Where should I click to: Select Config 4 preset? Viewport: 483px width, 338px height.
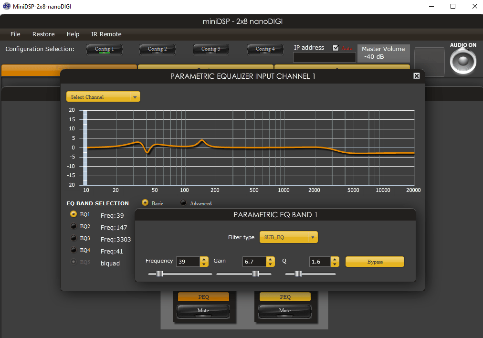point(265,49)
